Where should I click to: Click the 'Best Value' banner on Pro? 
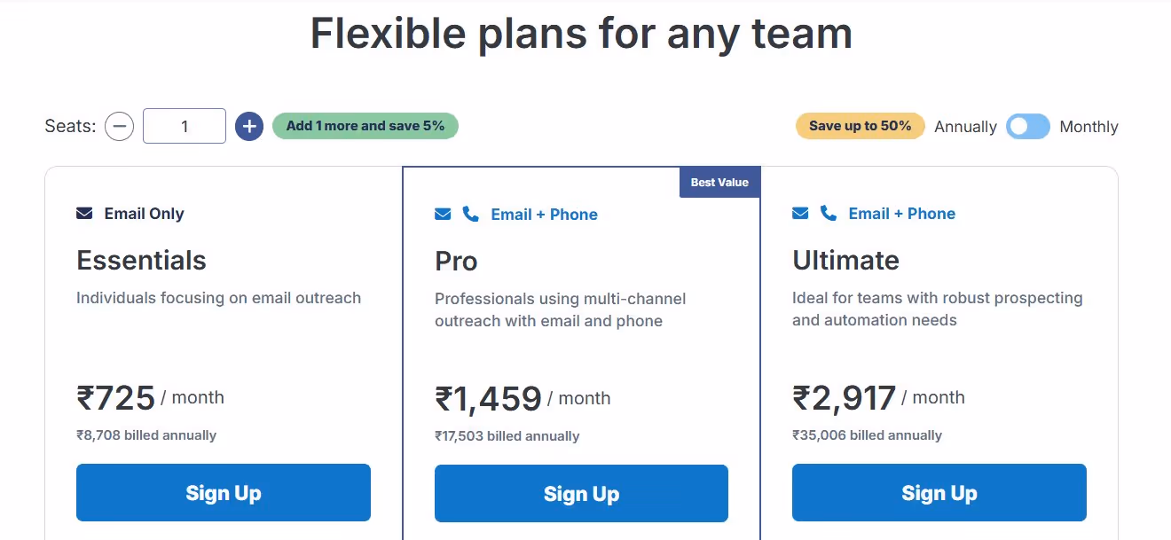[x=719, y=182]
